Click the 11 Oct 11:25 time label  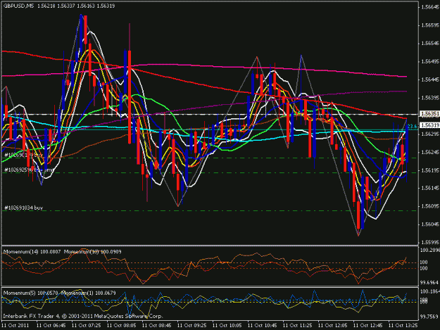[x=298, y=326]
